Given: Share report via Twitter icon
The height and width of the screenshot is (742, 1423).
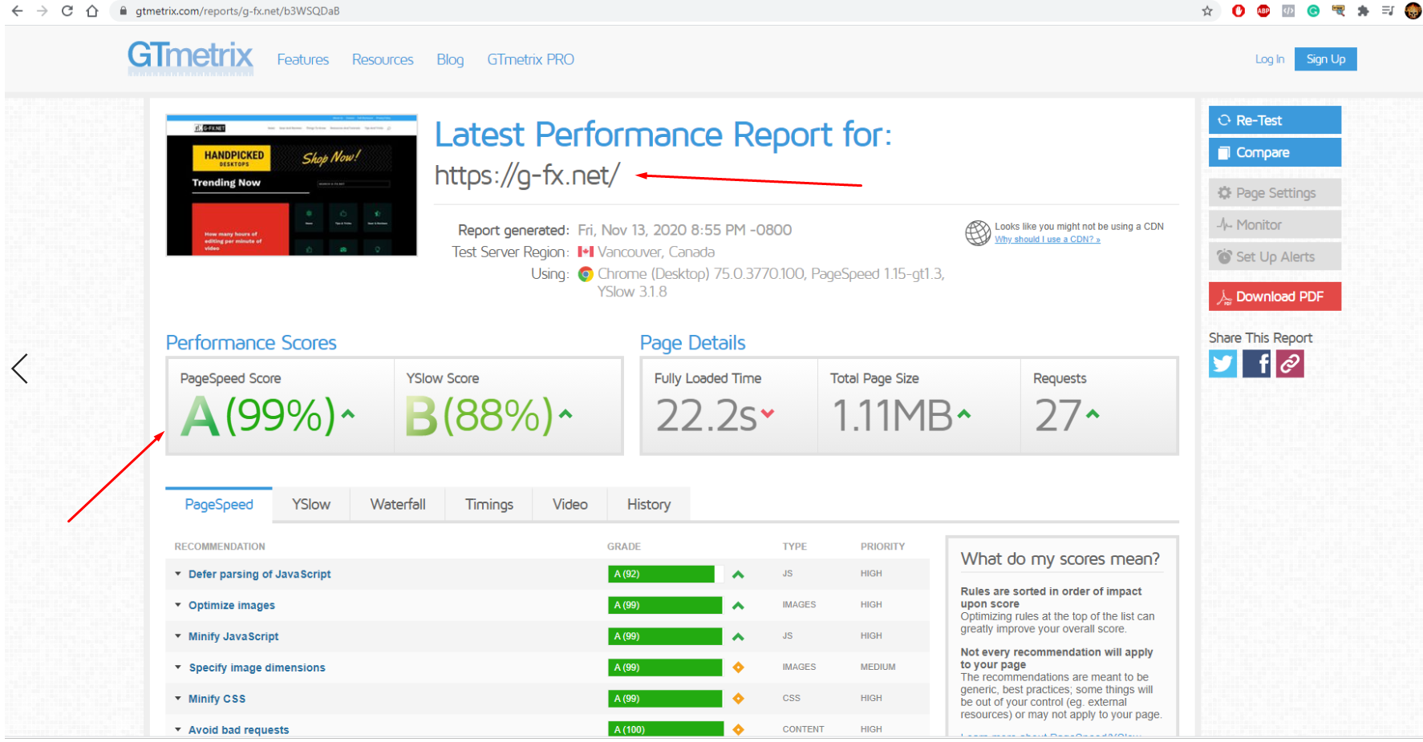Looking at the screenshot, I should [1222, 364].
